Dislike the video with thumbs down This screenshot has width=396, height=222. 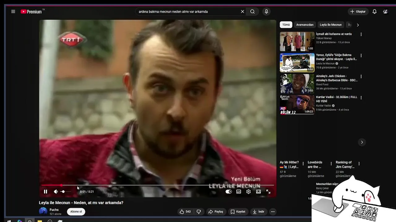tap(199, 212)
